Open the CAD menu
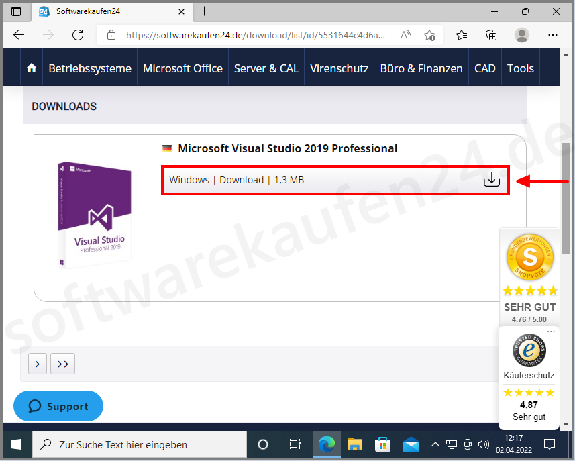 (485, 68)
